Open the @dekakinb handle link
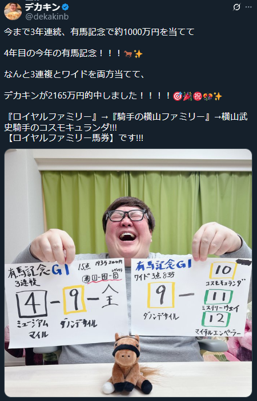257x401 pixels. click(46, 17)
